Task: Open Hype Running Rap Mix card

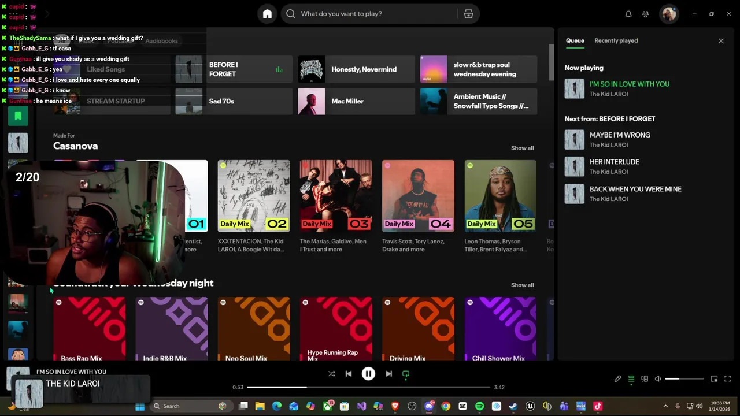Action: point(336,329)
